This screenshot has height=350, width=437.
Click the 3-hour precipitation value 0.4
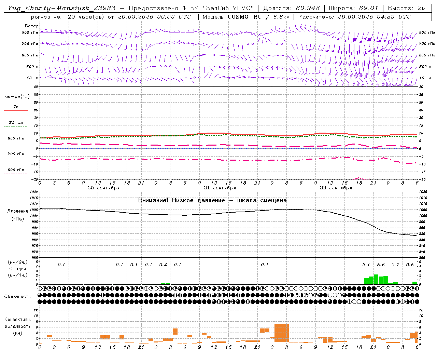point(163,265)
